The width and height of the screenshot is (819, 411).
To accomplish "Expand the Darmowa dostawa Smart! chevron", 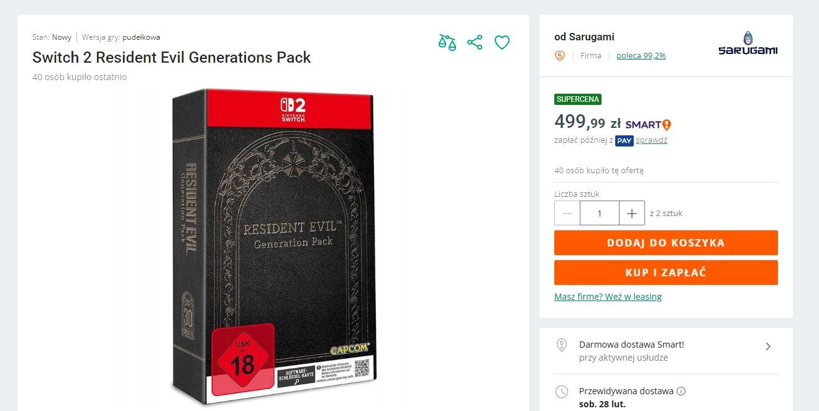I will coord(768,346).
